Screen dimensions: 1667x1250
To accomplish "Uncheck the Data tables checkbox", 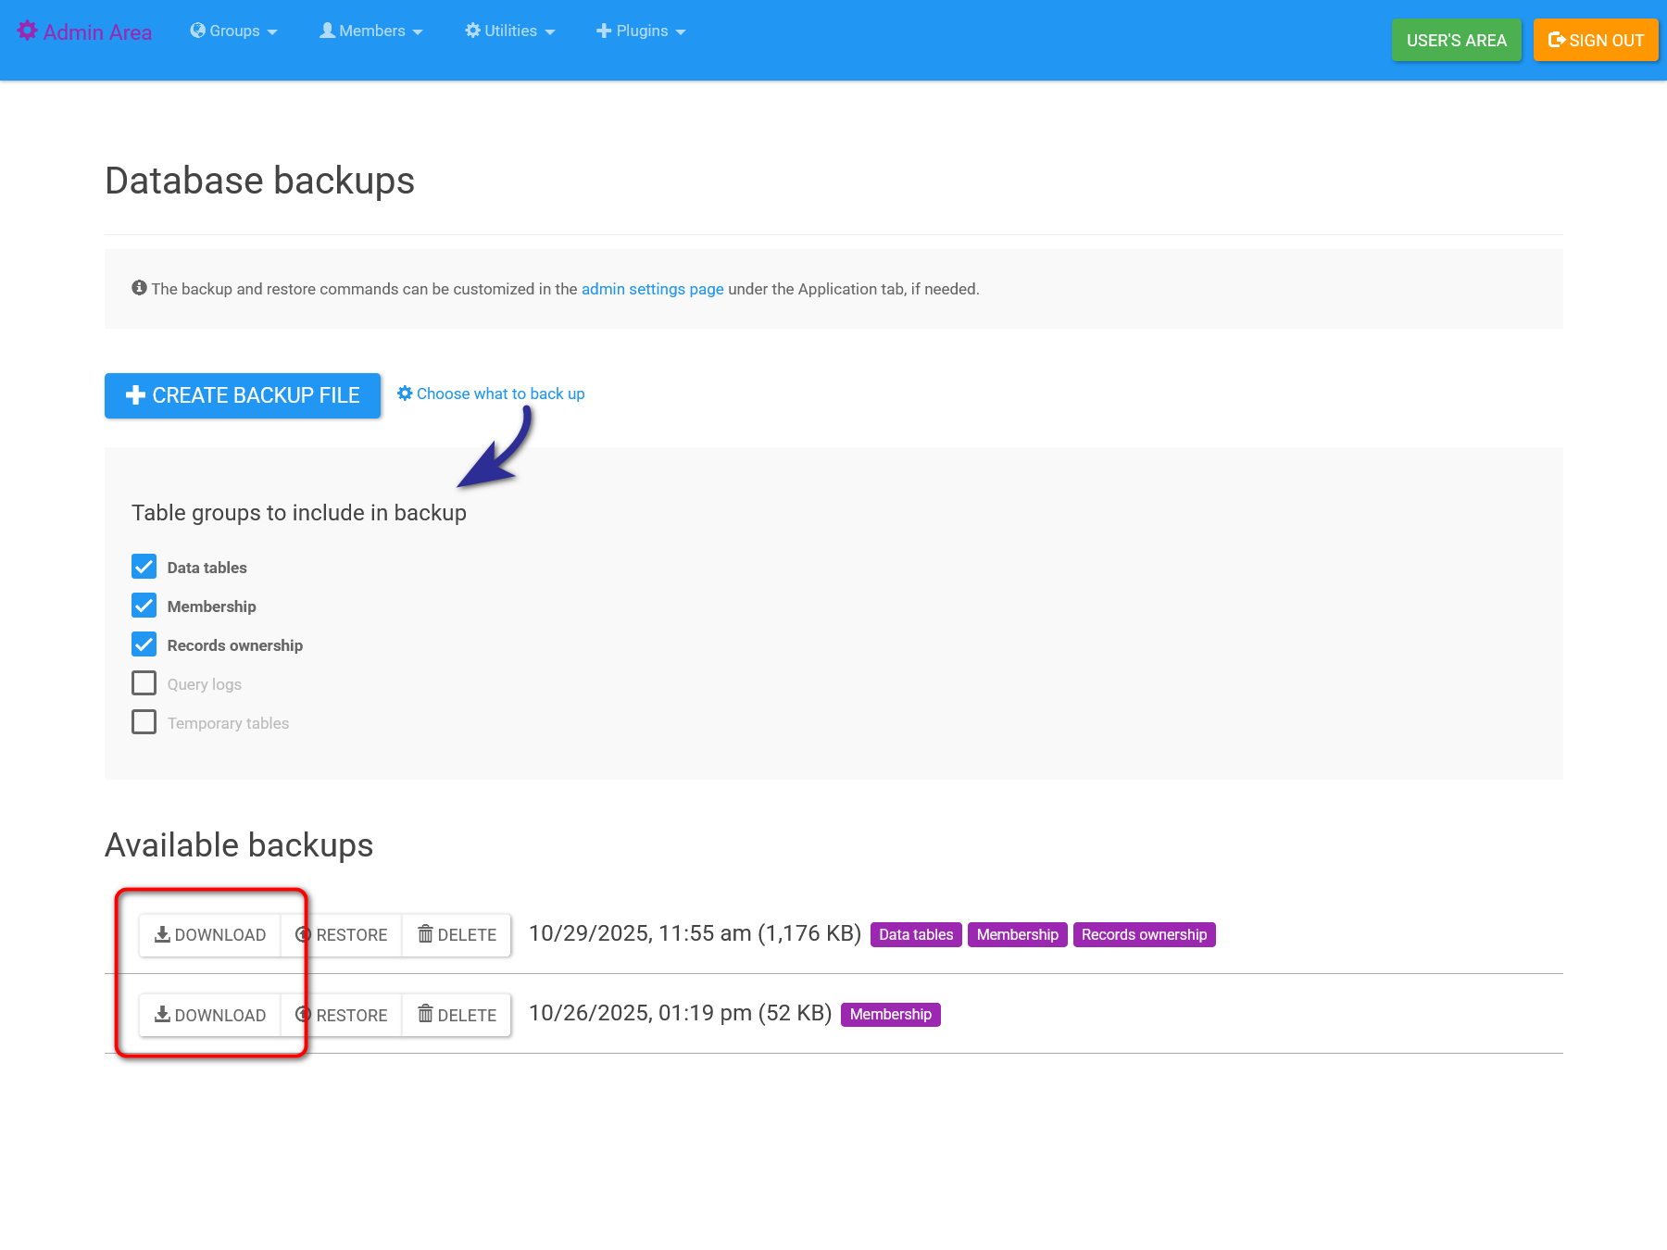I will (144, 567).
